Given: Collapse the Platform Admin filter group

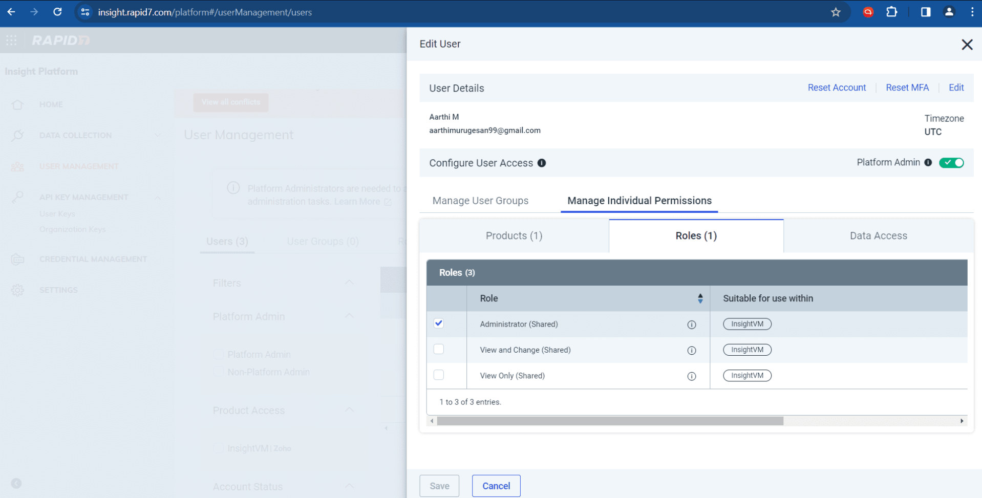Looking at the screenshot, I should pos(349,316).
